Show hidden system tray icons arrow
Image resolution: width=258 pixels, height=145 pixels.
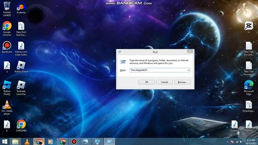tap(228, 142)
